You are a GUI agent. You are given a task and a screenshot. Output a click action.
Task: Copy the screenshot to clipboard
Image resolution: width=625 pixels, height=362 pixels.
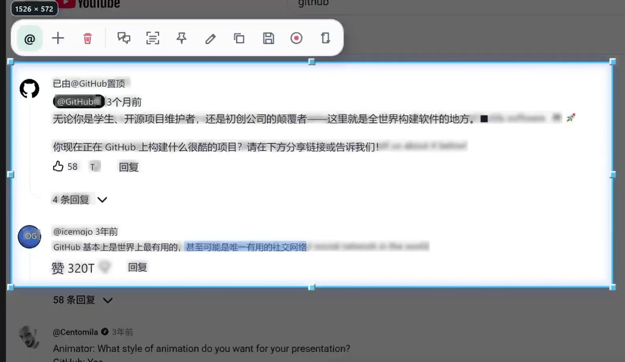(x=239, y=38)
